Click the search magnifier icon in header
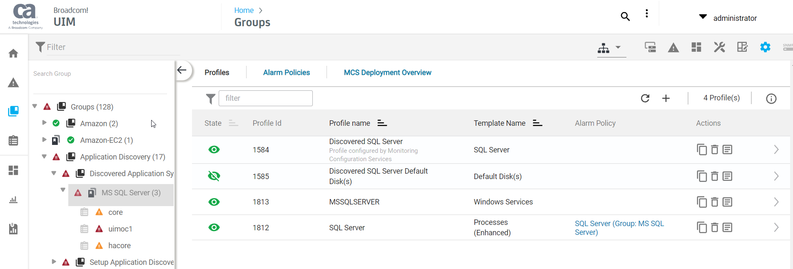The height and width of the screenshot is (269, 793). point(625,16)
